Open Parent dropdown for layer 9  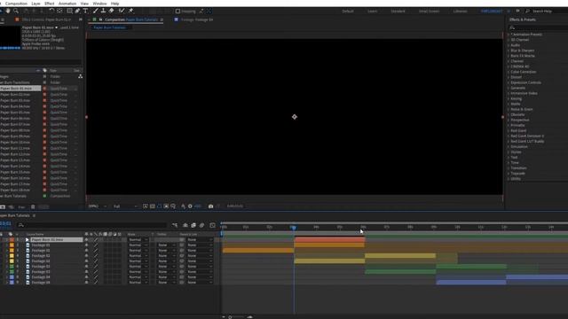click(x=200, y=283)
